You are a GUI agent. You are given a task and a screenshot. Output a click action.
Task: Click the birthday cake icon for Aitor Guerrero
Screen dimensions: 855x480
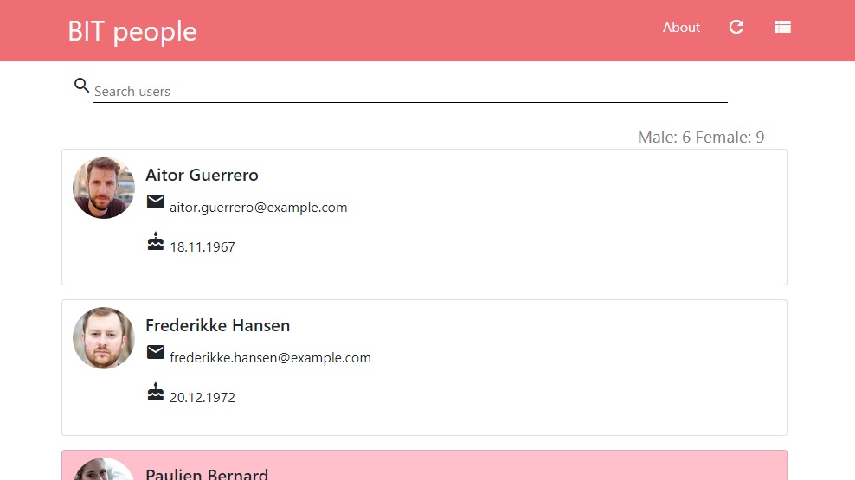coord(156,242)
